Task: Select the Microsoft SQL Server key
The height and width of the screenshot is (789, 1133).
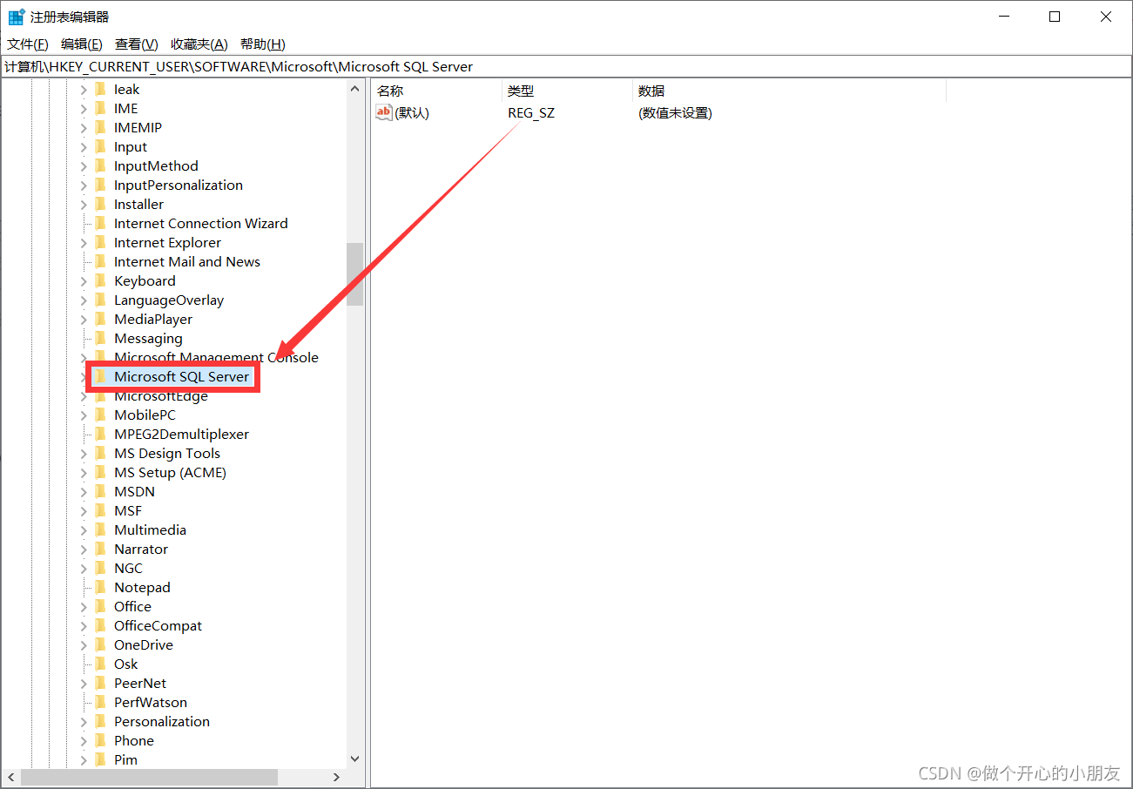Action: [182, 376]
